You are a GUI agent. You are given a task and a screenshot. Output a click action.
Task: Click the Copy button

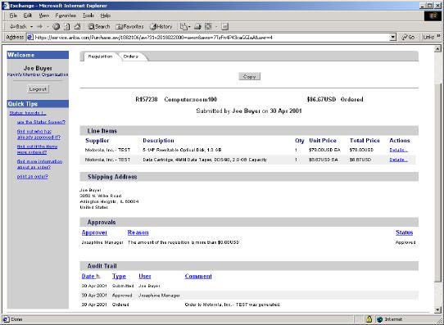(x=250, y=76)
